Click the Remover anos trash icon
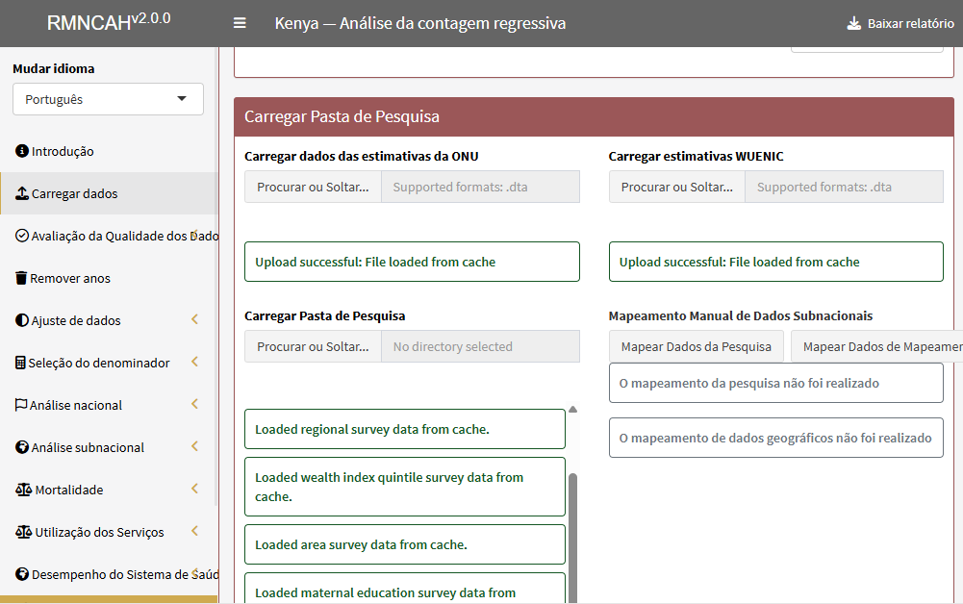963x604 pixels. (21, 278)
